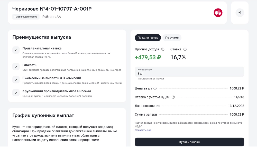Click the share icon button
This screenshot has height=147, width=257.
pos(240,13)
